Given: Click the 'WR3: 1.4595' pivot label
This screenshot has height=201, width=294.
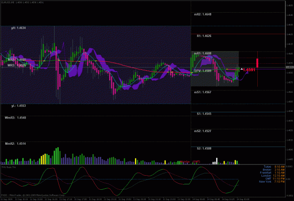Looking at the screenshot, I should pyautogui.click(x=16, y=66).
